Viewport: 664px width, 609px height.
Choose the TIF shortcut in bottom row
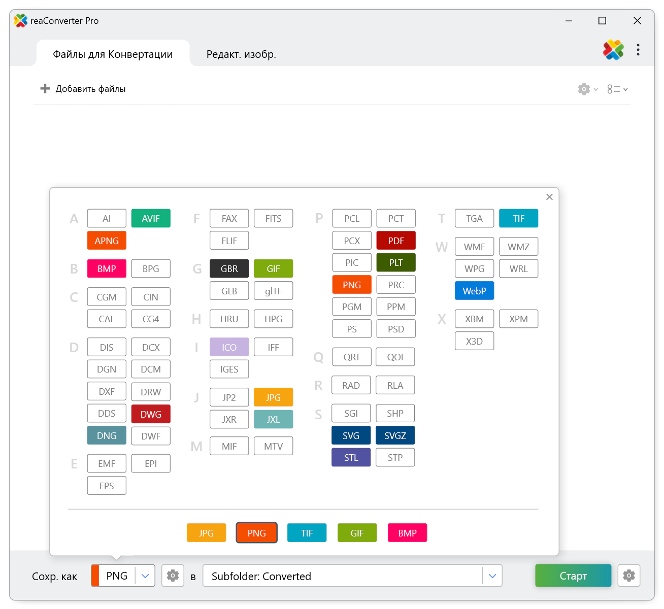click(307, 533)
